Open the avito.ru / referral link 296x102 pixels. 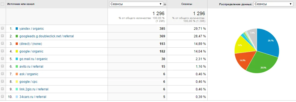coord(31,67)
